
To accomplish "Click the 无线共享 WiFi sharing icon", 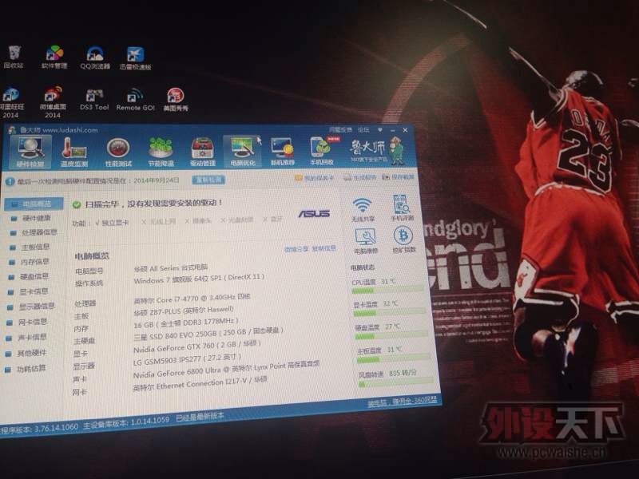I will (363, 209).
